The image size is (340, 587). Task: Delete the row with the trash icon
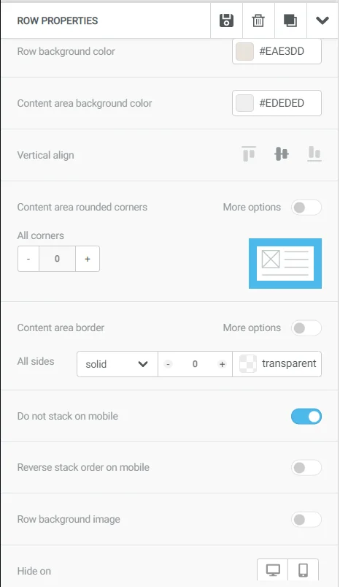click(258, 20)
